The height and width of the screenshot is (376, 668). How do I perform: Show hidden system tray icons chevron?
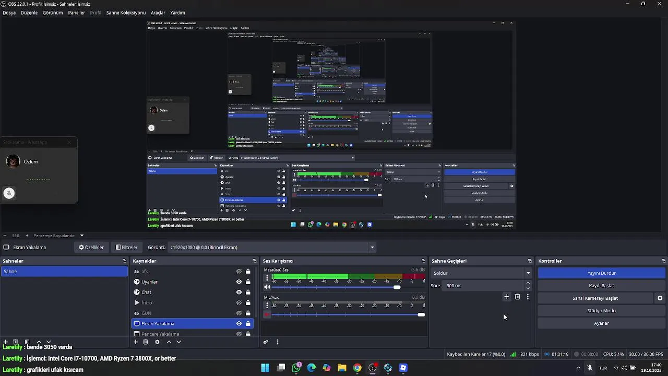(578, 368)
